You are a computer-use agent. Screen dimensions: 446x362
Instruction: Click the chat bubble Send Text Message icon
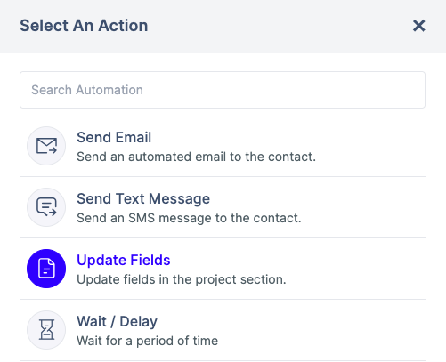tap(46, 207)
